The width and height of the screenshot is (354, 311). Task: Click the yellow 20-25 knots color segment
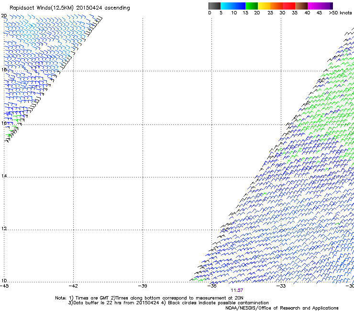264,6
